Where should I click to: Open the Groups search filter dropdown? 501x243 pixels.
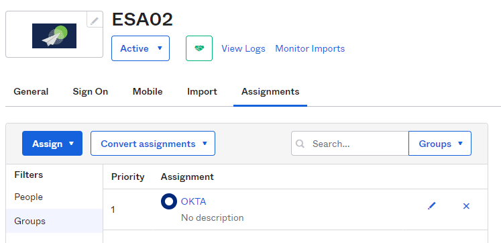[x=440, y=143]
